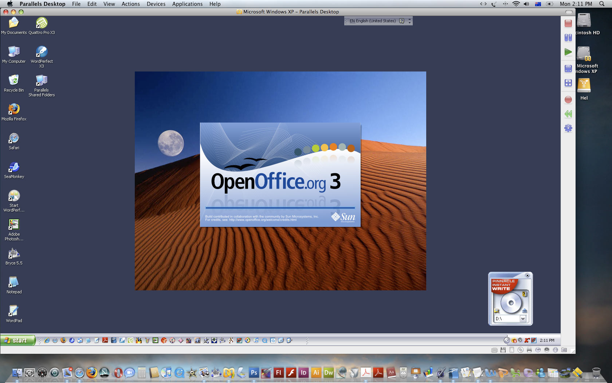Open My Computer icon
The width and height of the screenshot is (612, 383).
pos(14,55)
